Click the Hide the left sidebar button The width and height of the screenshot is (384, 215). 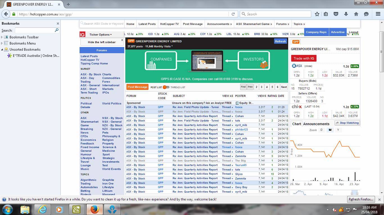click(x=101, y=42)
